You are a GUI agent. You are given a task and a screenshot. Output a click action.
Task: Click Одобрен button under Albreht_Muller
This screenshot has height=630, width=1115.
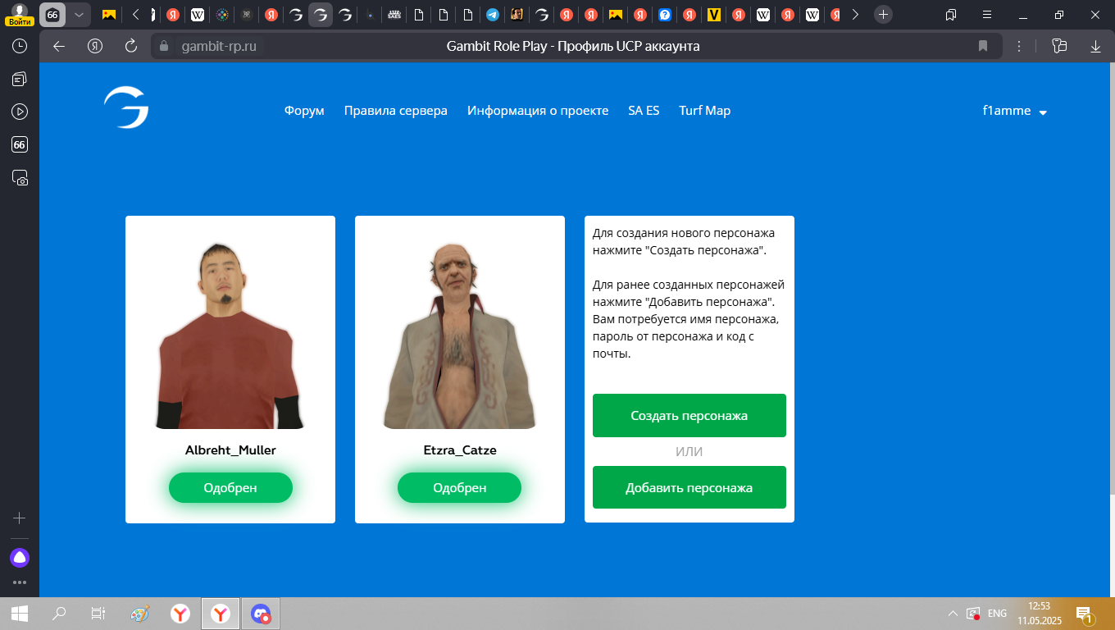(230, 487)
